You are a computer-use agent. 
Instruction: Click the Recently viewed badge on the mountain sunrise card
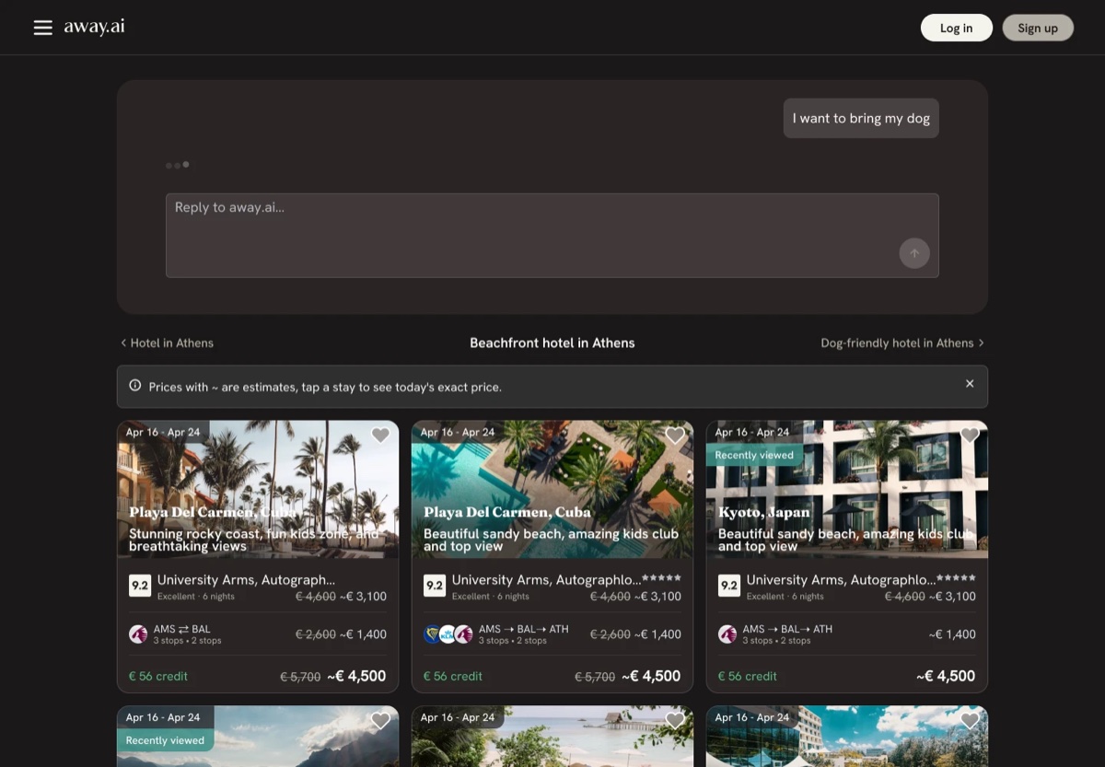[x=165, y=740]
